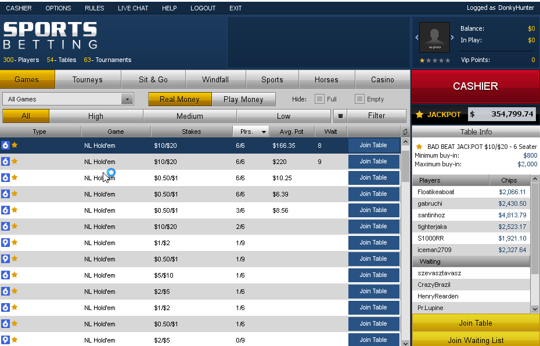
Task: Enable the Hide Full tables checkbox
Action: tap(319, 99)
